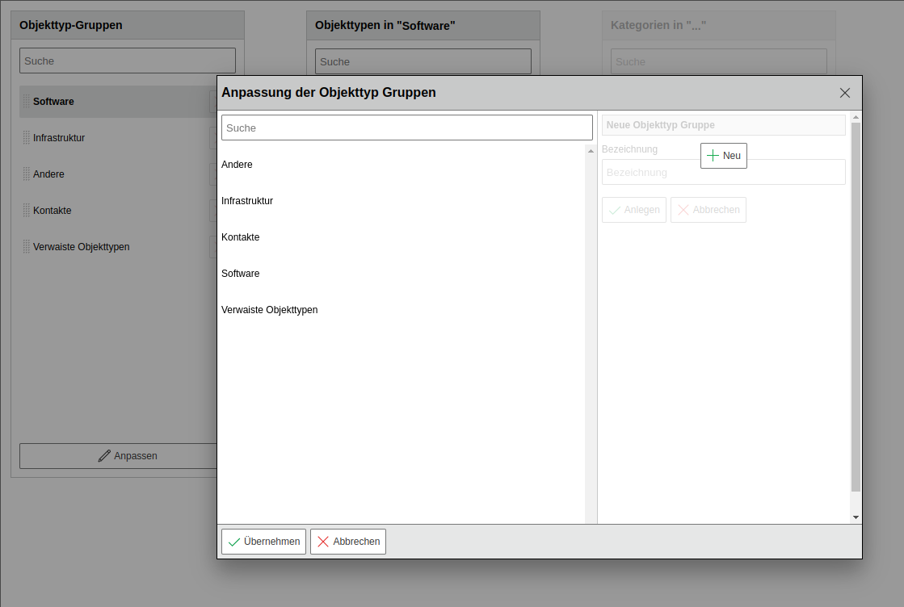Click the Suche field under Objekttypen in "Software"
Screen dimensions: 904x607
(x=423, y=61)
